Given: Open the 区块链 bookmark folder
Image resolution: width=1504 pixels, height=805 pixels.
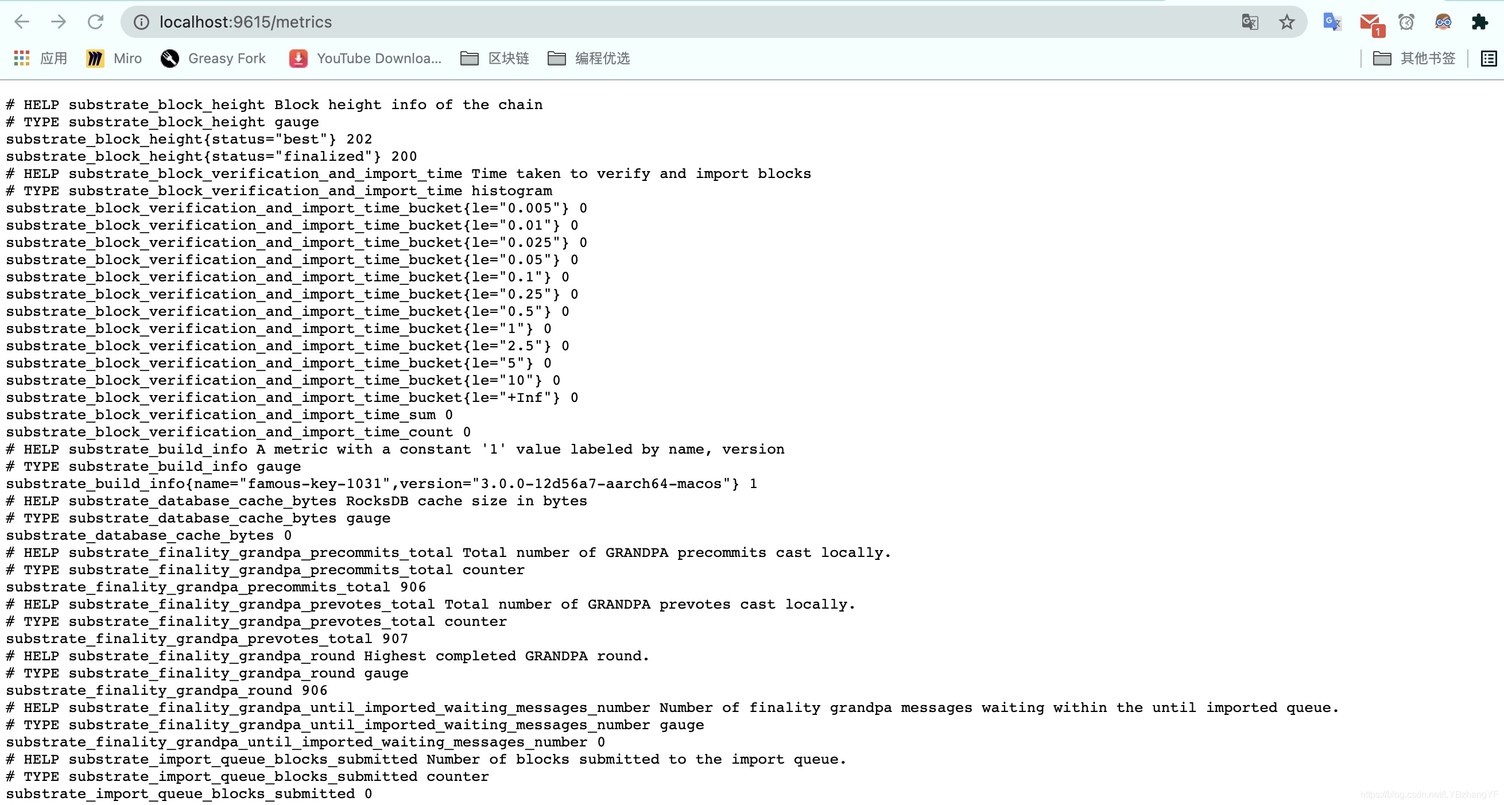Looking at the screenshot, I should pos(494,59).
